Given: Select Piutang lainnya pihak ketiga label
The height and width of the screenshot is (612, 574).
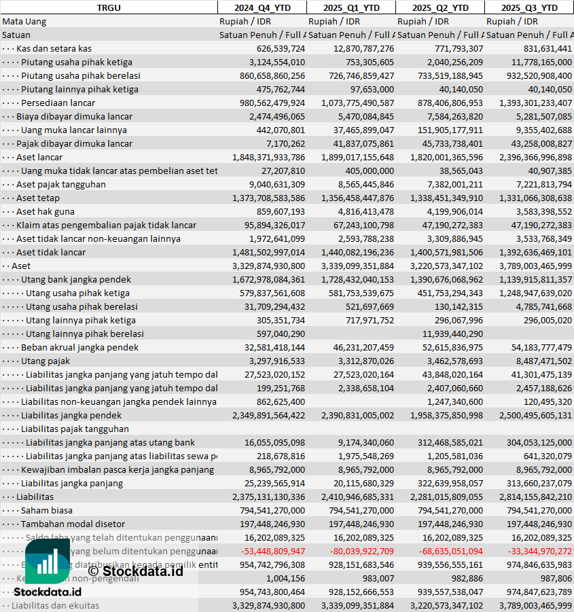Looking at the screenshot, I should click(79, 90).
